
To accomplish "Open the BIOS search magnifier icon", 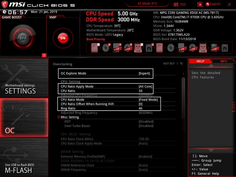I will click(x=200, y=4).
